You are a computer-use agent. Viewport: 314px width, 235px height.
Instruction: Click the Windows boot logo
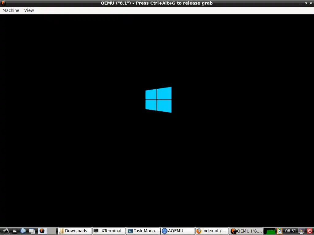point(159,100)
